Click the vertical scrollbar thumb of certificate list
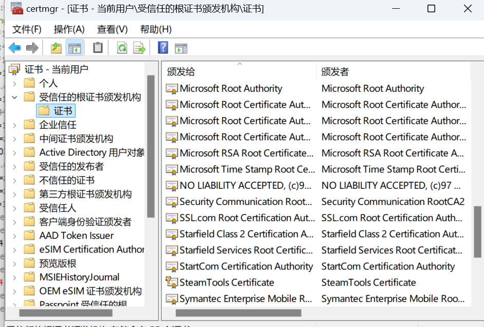Image resolution: width=484 pixels, height=327 pixels. (x=477, y=232)
